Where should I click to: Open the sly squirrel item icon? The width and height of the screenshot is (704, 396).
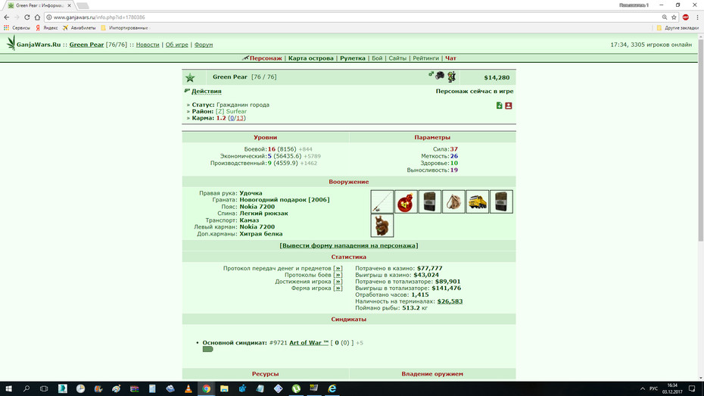[x=382, y=226]
